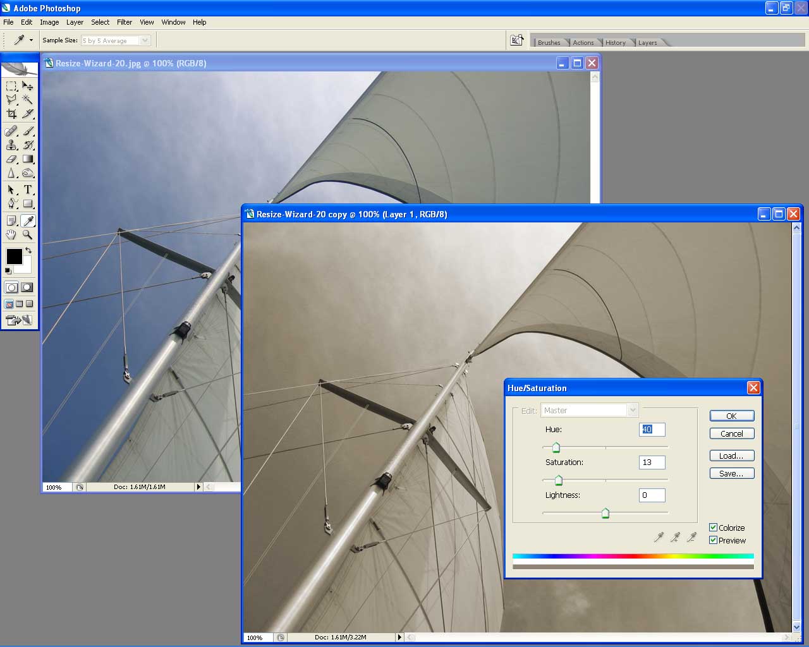Screen dimensions: 809x647
Task: Reset to default foreground/background colors
Action: 8,270
